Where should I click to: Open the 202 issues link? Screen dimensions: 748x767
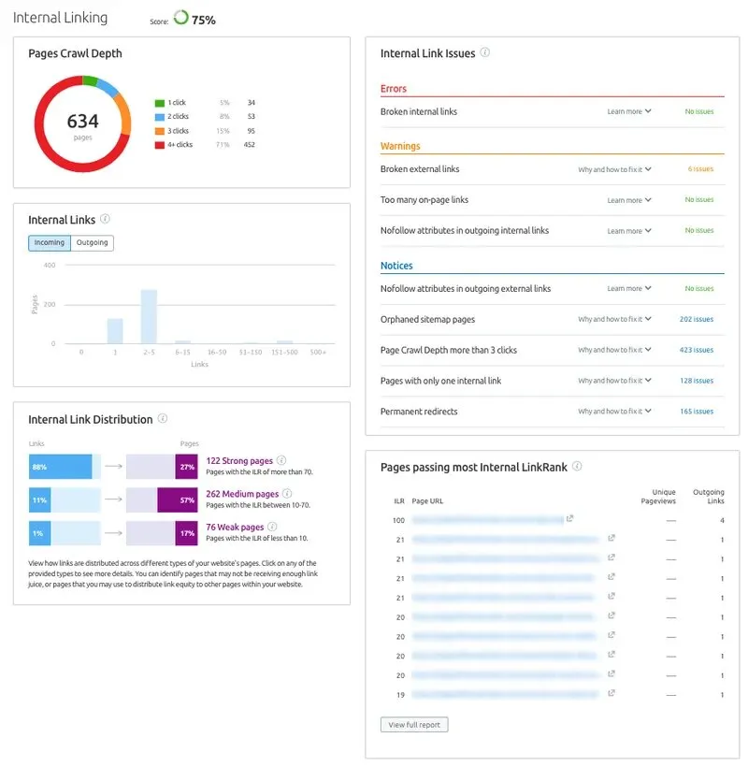click(697, 319)
